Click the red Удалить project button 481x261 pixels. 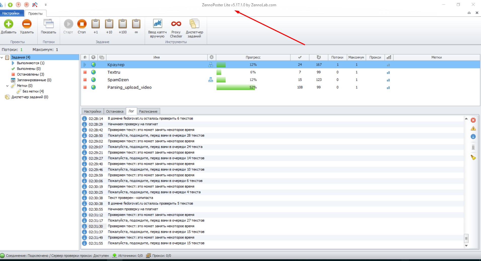(27, 27)
